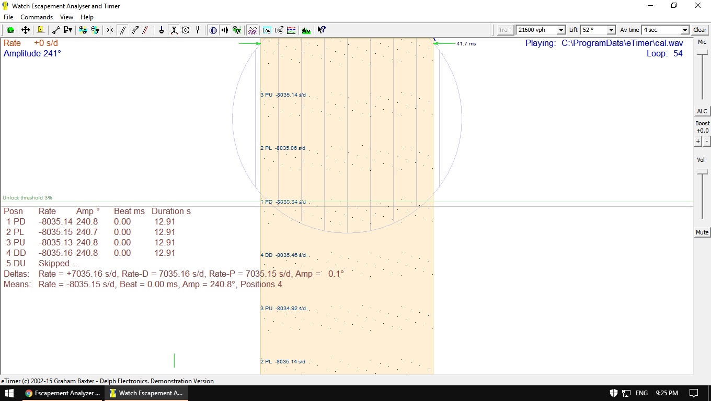Click the Mute button
Image resolution: width=711 pixels, height=401 pixels.
[702, 232]
